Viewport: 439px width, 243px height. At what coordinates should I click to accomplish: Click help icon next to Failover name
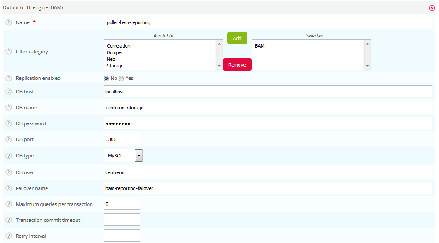coord(8,188)
